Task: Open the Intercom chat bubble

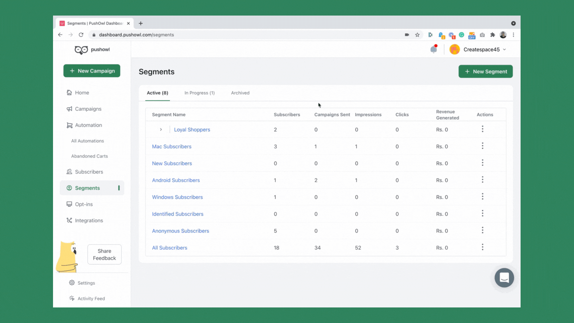Action: tap(504, 278)
